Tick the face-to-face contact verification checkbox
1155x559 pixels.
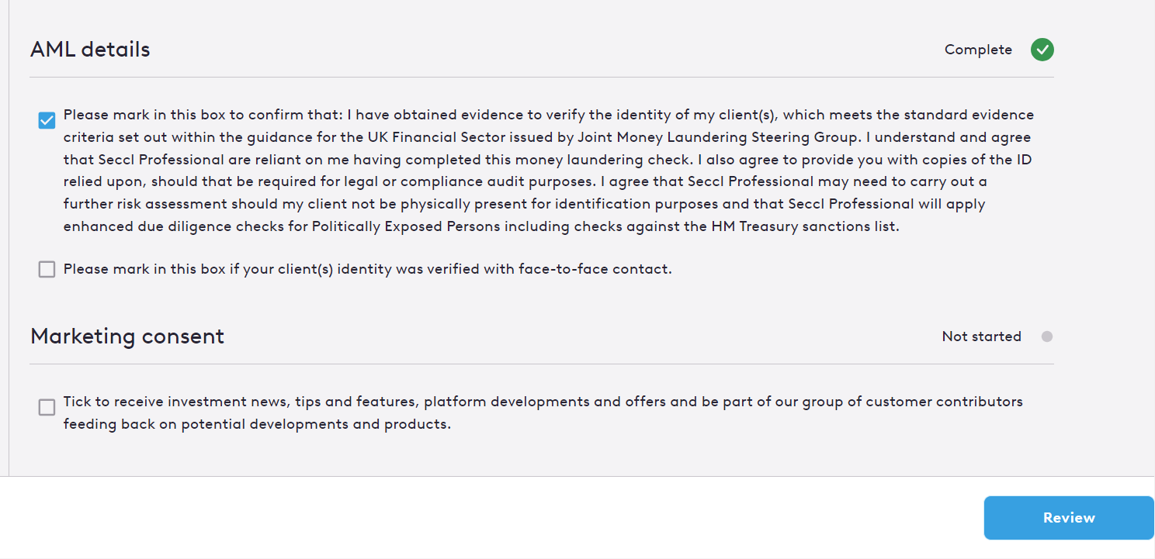click(x=47, y=269)
